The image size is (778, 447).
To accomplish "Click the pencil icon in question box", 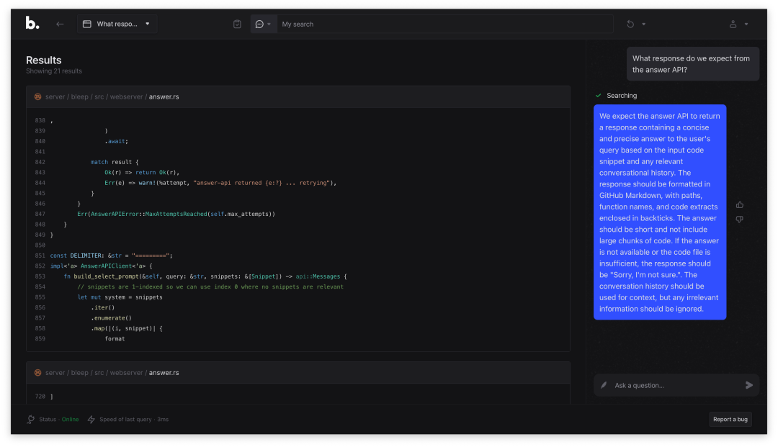I will [x=604, y=385].
